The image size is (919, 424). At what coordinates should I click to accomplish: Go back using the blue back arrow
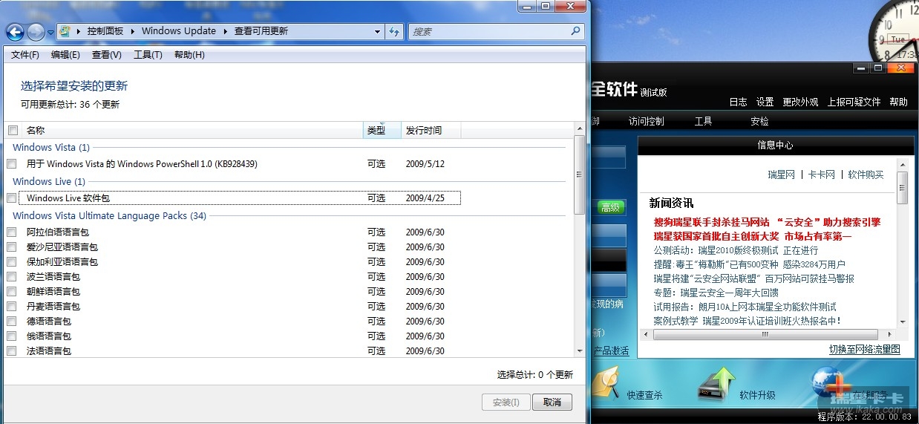15,32
